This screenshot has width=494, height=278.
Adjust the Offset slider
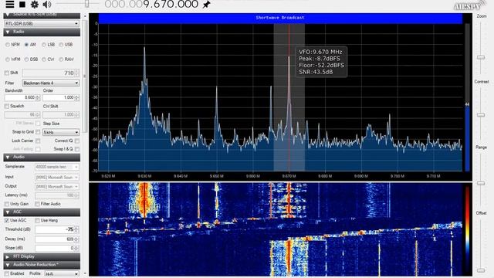tap(481, 270)
